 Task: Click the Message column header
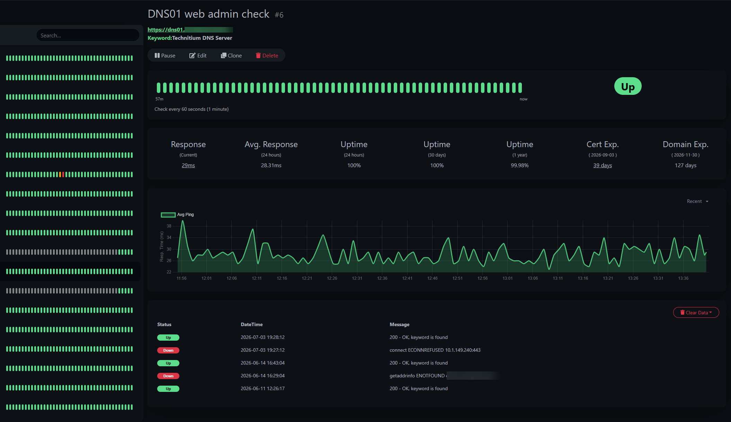[x=399, y=324]
